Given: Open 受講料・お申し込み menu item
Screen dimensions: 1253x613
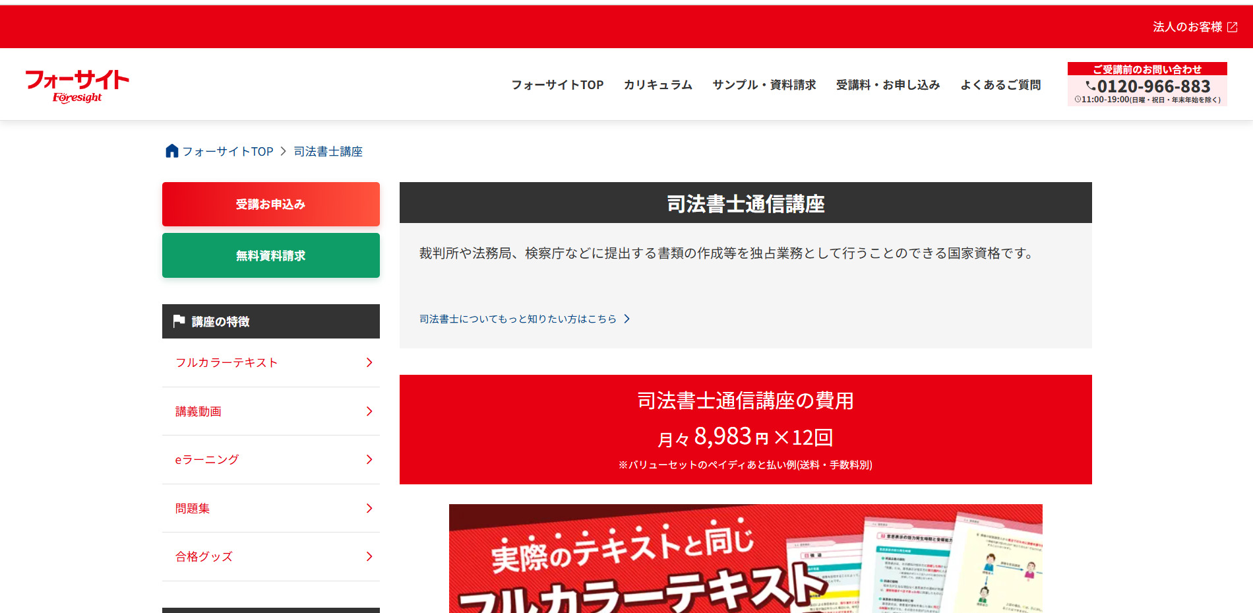Looking at the screenshot, I should (x=888, y=85).
